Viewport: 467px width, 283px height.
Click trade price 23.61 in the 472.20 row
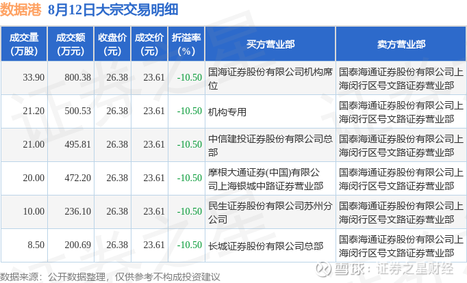coord(154,178)
